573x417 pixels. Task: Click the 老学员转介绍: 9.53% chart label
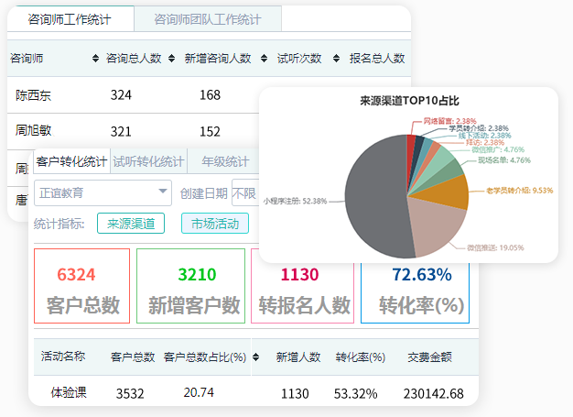(519, 191)
